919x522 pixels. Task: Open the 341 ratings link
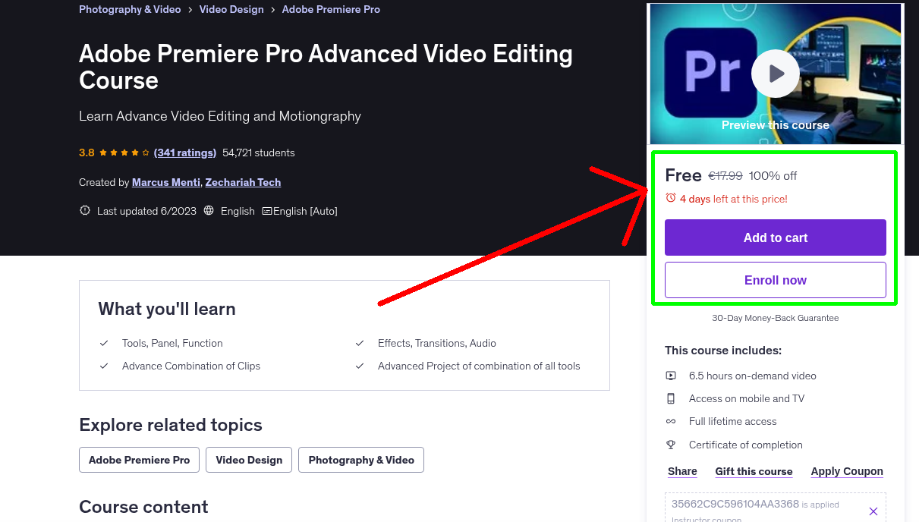(x=184, y=153)
